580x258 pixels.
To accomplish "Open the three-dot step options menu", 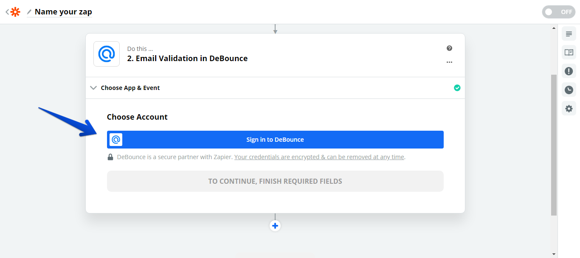I will click(x=449, y=62).
